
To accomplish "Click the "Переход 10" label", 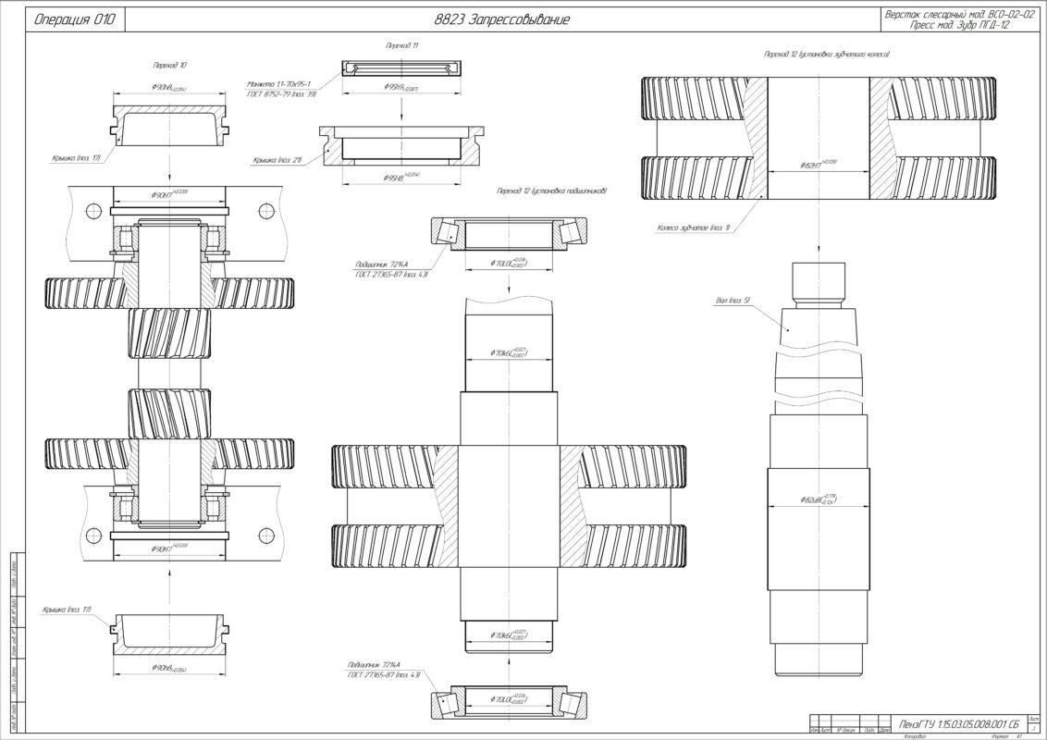I will (169, 68).
